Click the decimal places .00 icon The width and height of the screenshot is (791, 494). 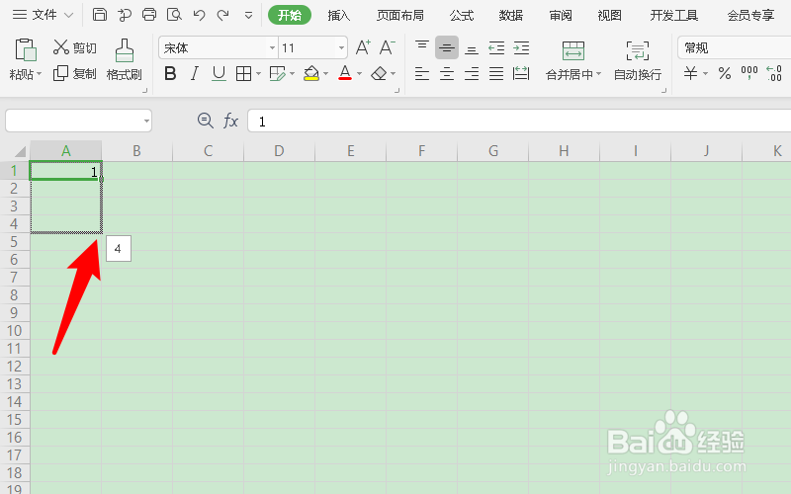[774, 73]
